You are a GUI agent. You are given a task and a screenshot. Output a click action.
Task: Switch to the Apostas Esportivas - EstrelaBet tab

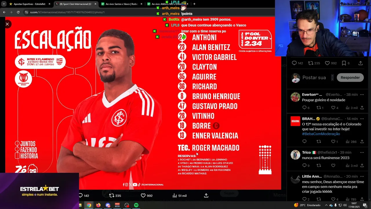[x=29, y=4]
